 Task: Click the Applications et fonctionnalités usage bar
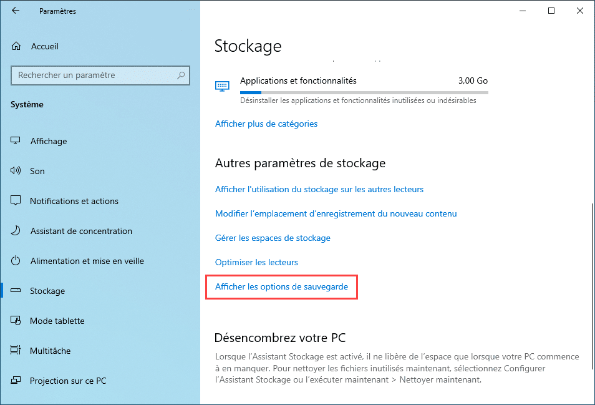[x=364, y=92]
